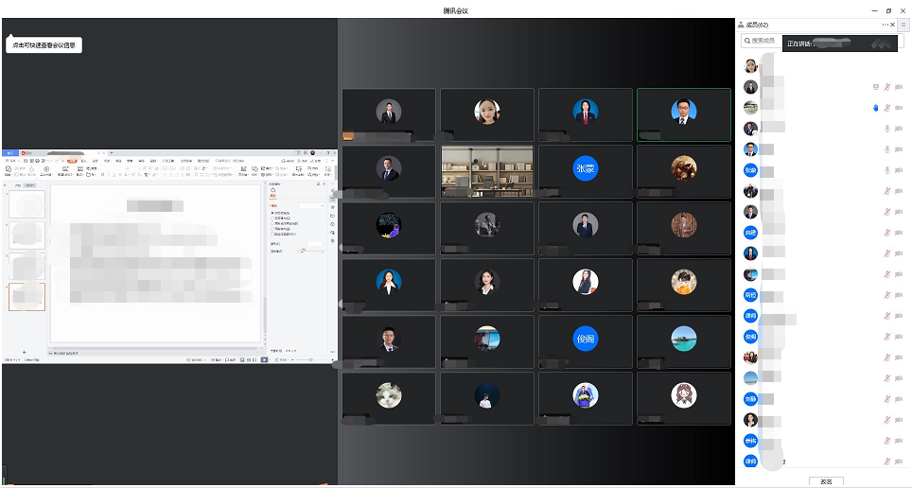
Task: Click the 搜索成员 search field
Action: [x=764, y=41]
